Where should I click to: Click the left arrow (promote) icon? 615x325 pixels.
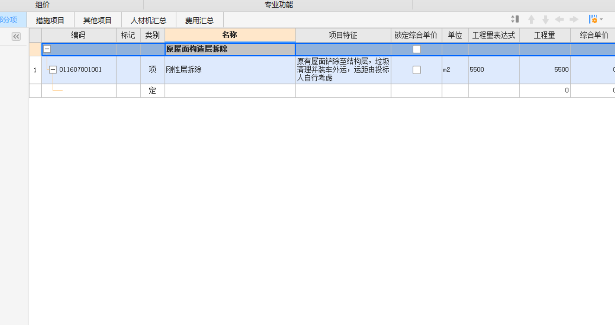(x=559, y=19)
